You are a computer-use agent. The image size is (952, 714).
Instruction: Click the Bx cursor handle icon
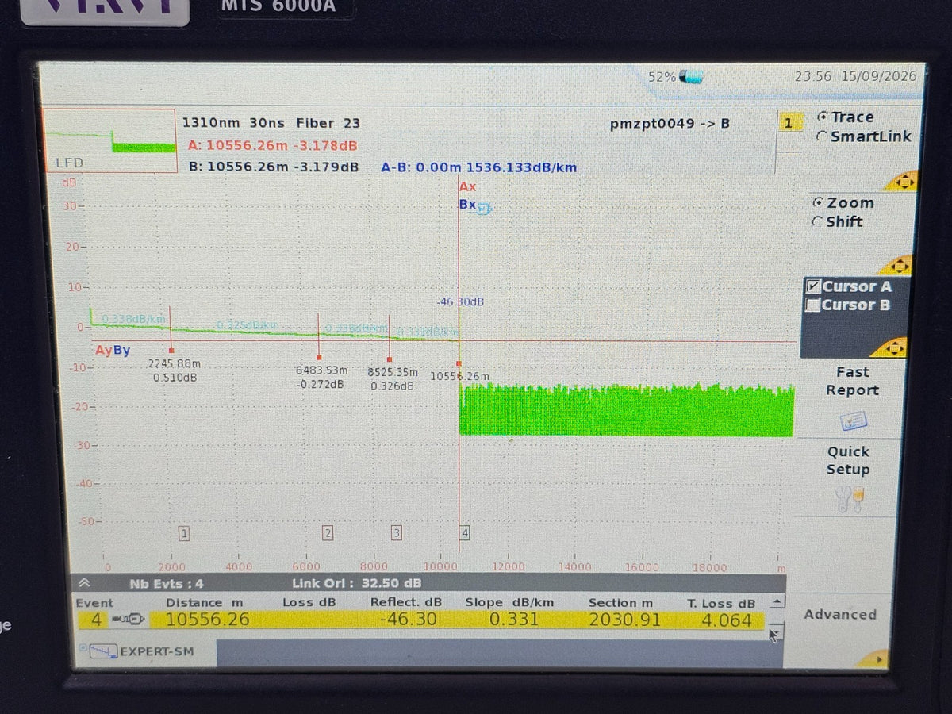pyautogui.click(x=484, y=208)
